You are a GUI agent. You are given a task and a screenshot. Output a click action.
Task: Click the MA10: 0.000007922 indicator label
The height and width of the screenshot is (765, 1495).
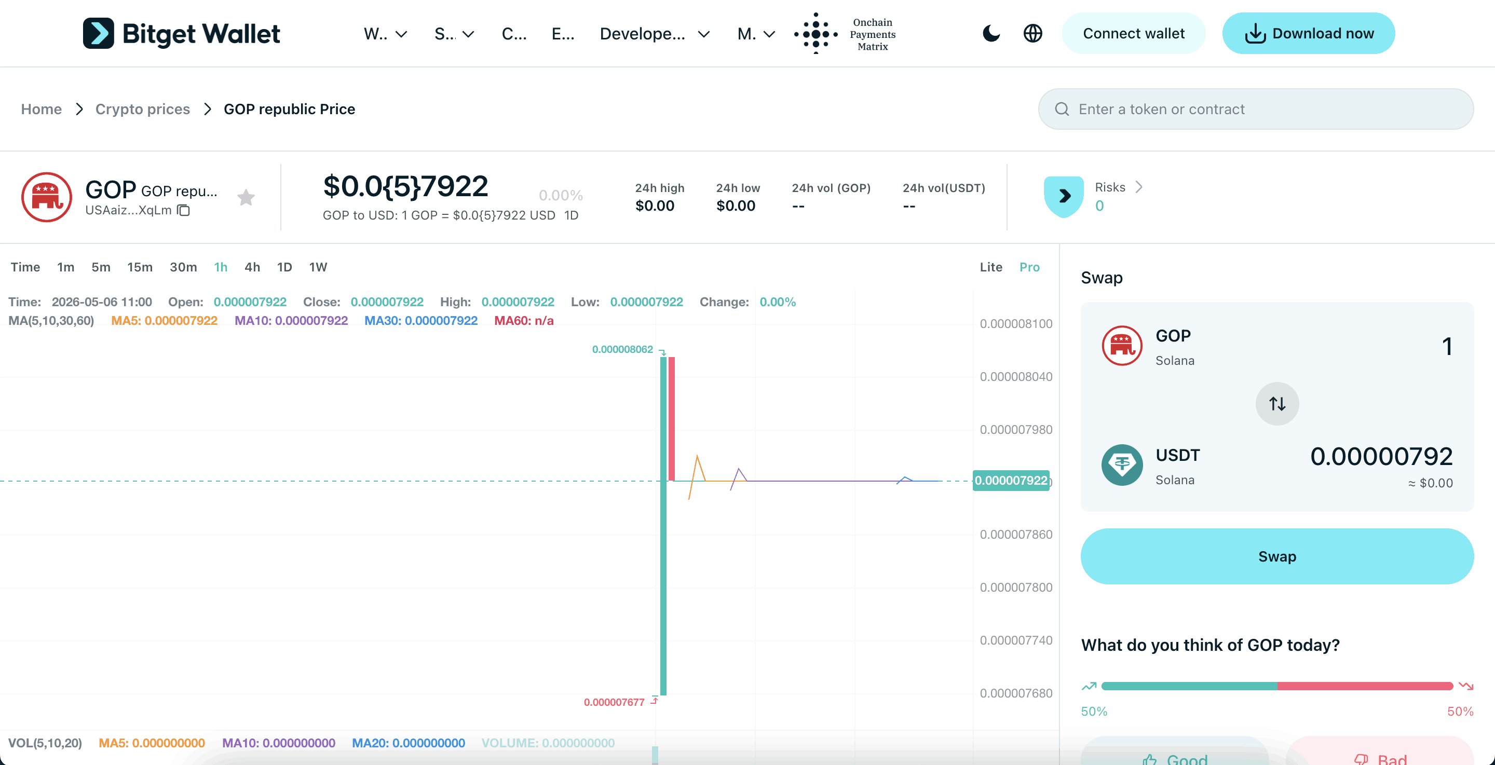291,320
